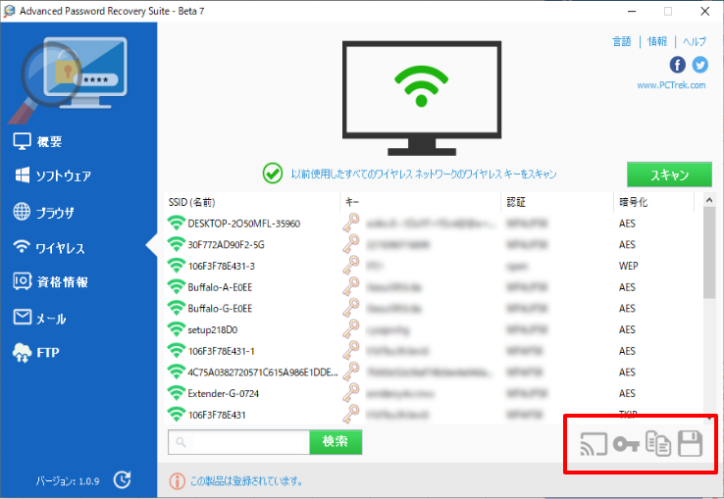
Task: Click into the search input field
Action: click(x=238, y=442)
